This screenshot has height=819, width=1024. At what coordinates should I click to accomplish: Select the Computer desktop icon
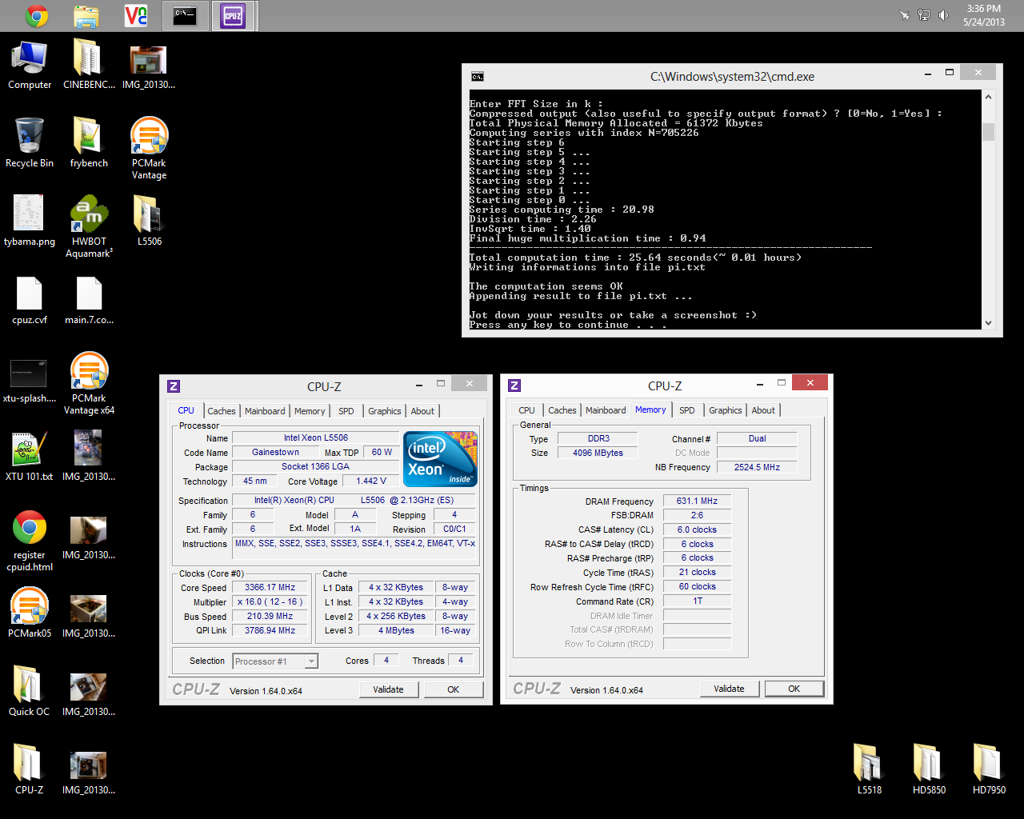click(x=30, y=65)
